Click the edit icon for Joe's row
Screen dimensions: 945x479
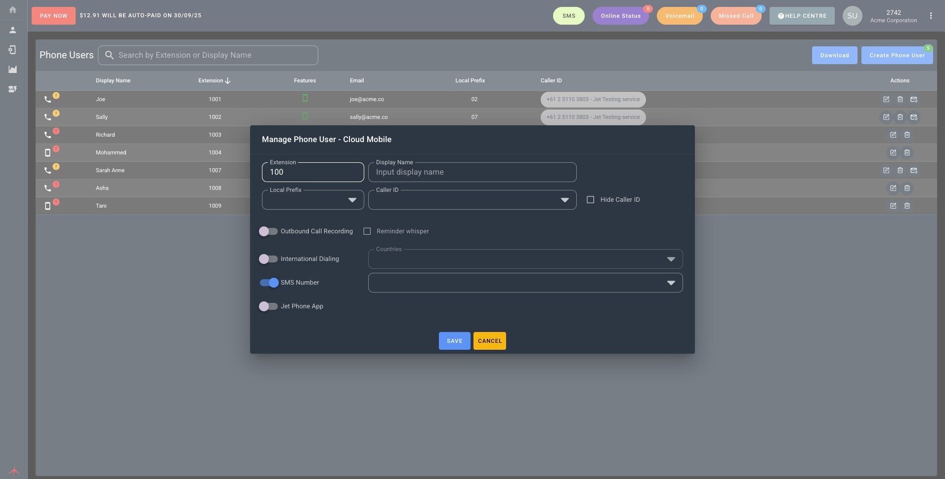pyautogui.click(x=886, y=99)
